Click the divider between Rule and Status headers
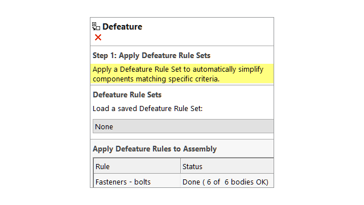The width and height of the screenshot is (364, 205). (x=180, y=166)
